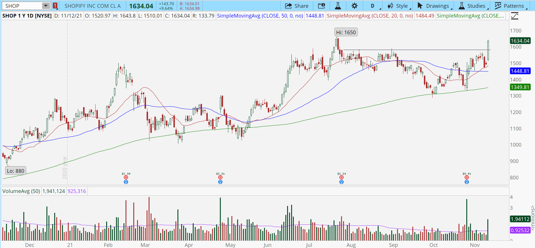Click the O: 1520.97 open value

pos(98,16)
